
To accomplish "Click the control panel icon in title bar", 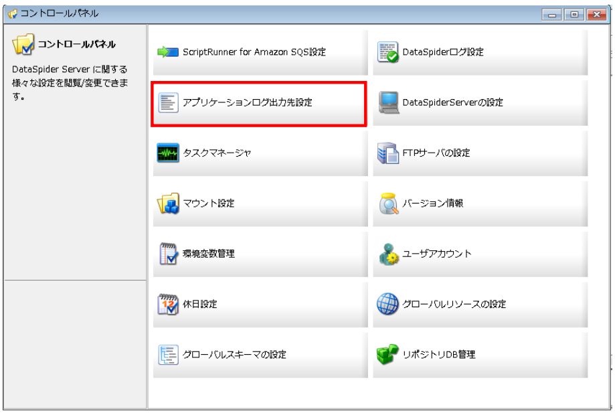I will 11,14.
